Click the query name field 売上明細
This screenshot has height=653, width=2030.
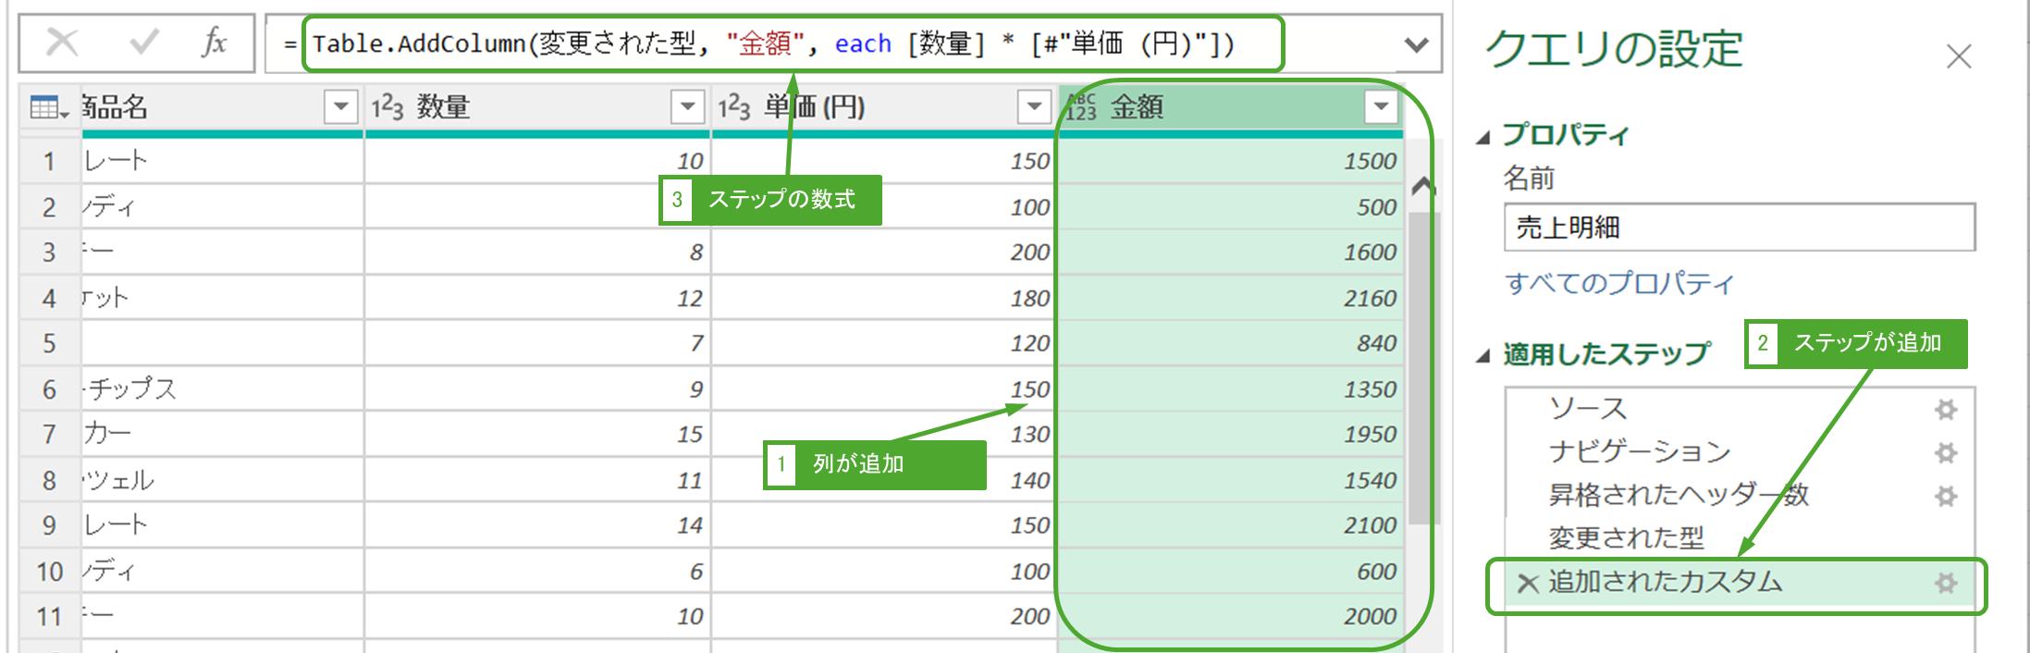pyautogui.click(x=1739, y=228)
